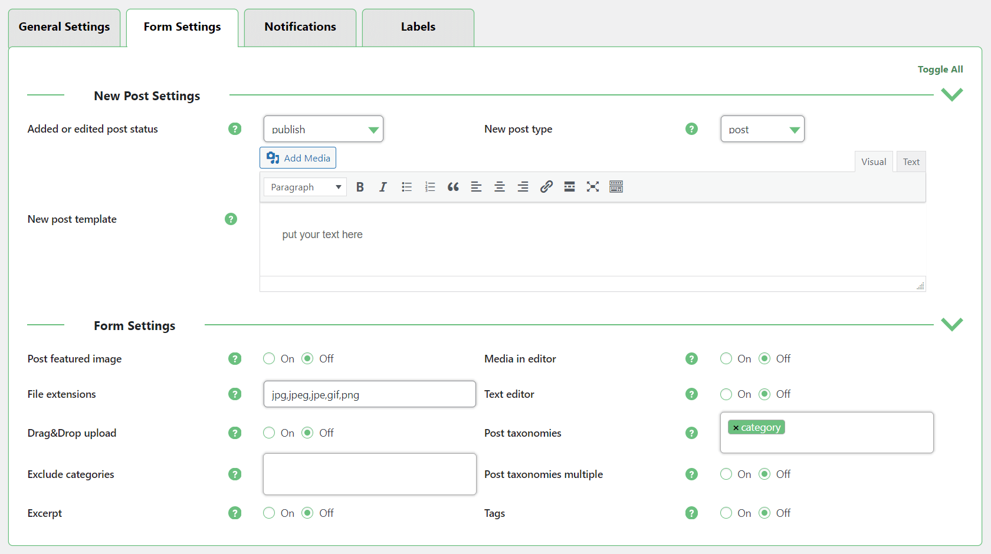The height and width of the screenshot is (554, 991).
Task: Enable Drag&Drop upload option
Action: pos(269,433)
